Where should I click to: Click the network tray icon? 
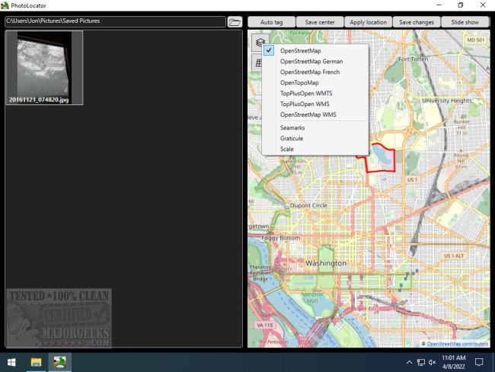point(421,362)
